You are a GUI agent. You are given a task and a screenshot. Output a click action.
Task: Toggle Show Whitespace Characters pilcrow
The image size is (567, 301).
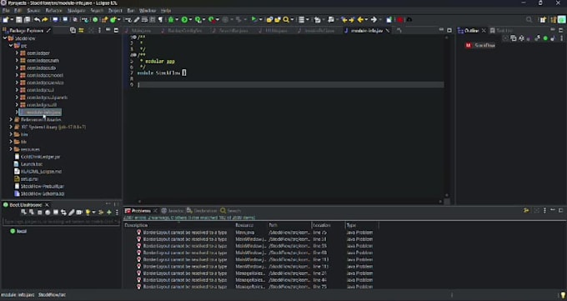[161, 20]
